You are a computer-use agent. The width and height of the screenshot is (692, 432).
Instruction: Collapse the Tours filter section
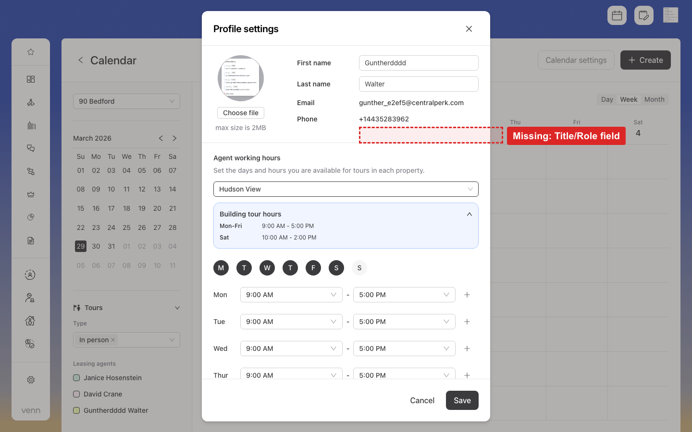click(x=177, y=308)
